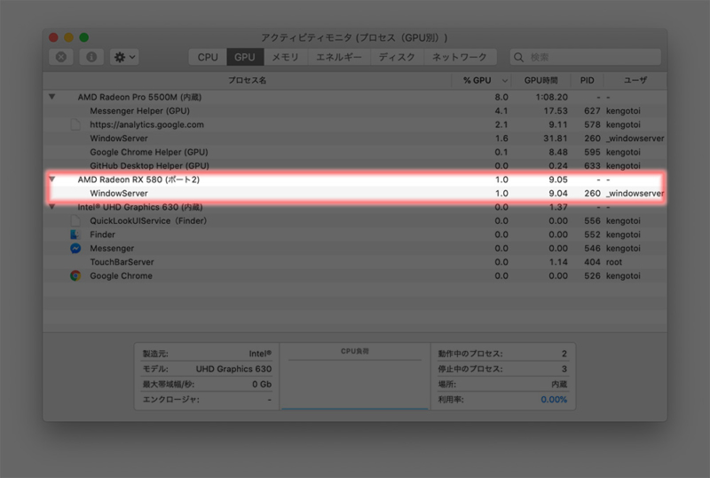Sort by プロセス名 column header

pos(248,80)
